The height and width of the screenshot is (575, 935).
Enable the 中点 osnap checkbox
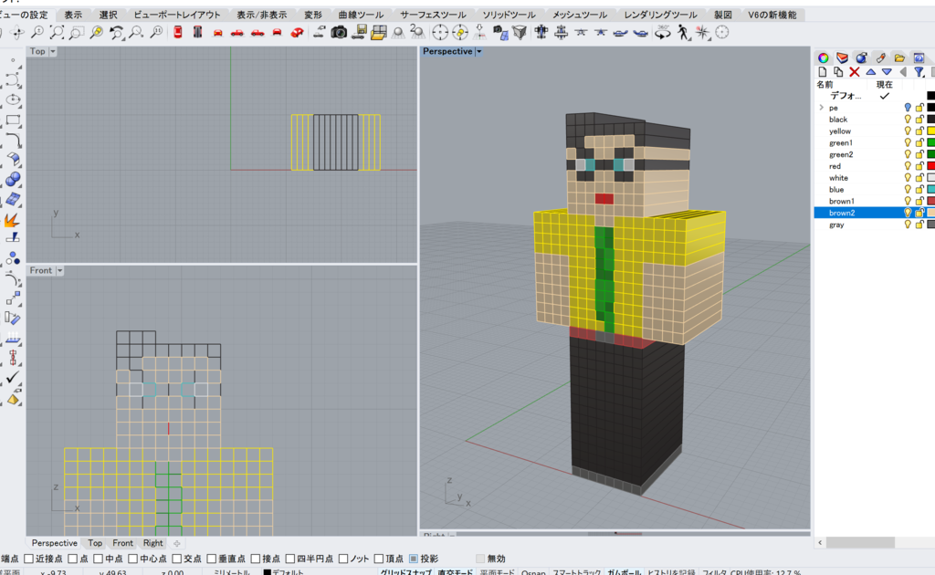99,559
